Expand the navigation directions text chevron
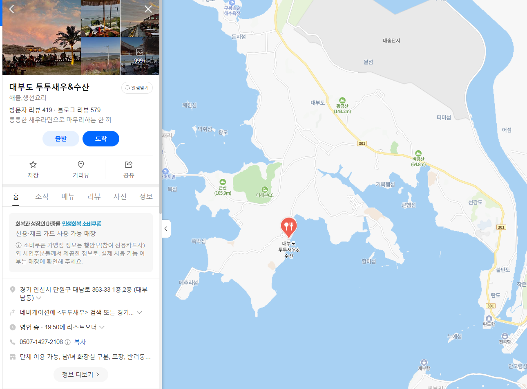 (x=139, y=313)
